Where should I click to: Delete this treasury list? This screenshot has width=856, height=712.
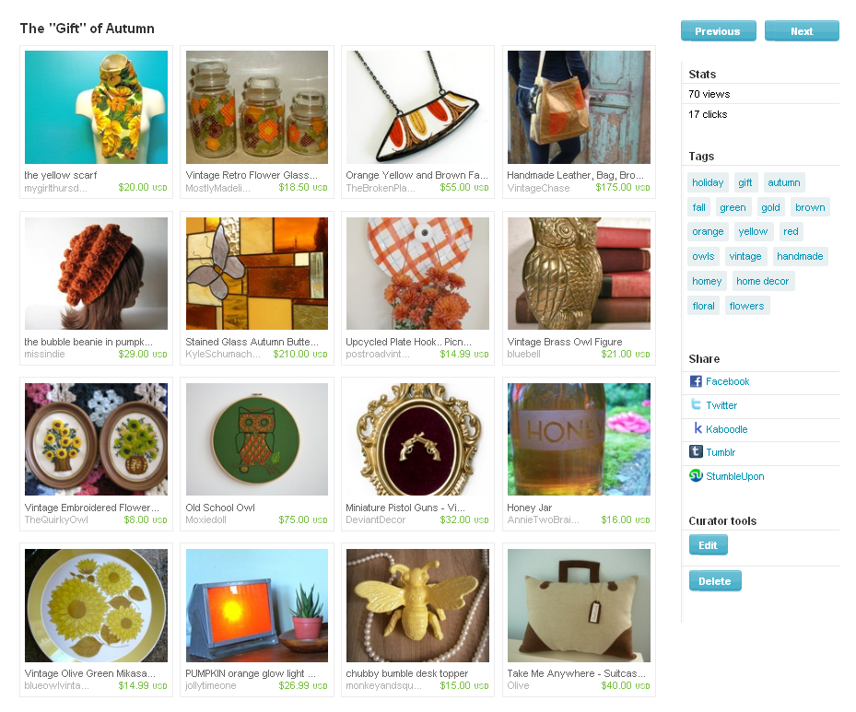pyautogui.click(x=715, y=581)
